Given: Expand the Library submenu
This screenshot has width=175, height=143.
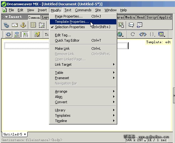Looking at the screenshot, I should (x=83, y=110).
